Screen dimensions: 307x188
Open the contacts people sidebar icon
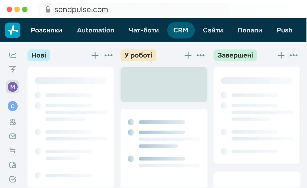tap(13, 122)
